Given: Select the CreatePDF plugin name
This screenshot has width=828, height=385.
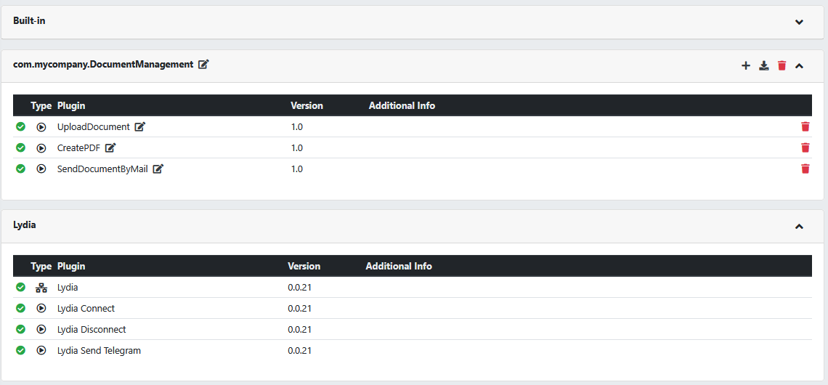Looking at the screenshot, I should coord(78,148).
